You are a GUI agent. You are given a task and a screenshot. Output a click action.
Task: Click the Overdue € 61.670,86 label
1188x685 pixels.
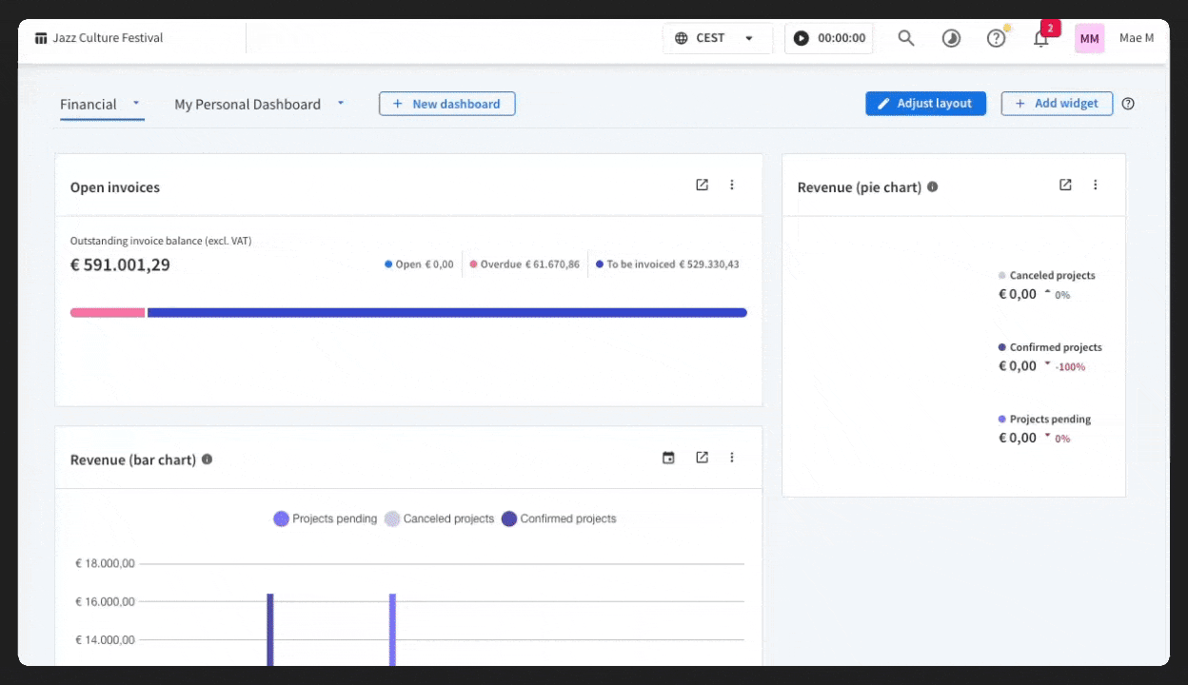[525, 264]
